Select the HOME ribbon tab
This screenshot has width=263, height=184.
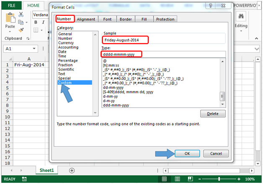click(x=34, y=5)
